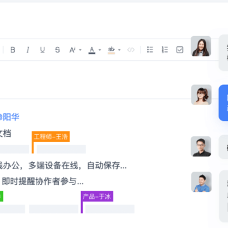Underline the selected text

pyautogui.click(x=42, y=50)
